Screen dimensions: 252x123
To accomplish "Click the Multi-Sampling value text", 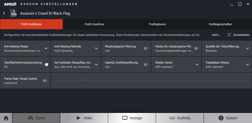I will [64, 51].
